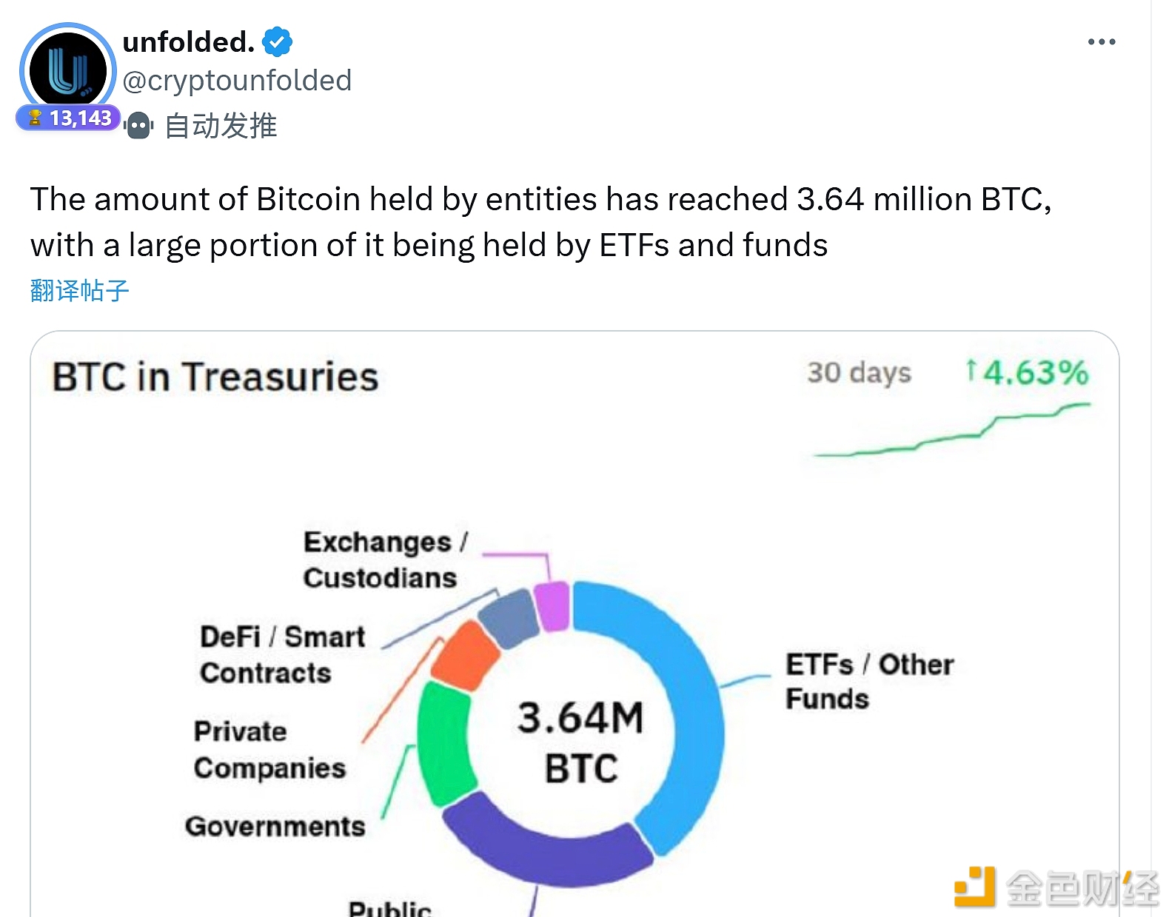The height and width of the screenshot is (917, 1169).
Task: Click the 金色财经 watermark logo icon
Action: tap(974, 887)
